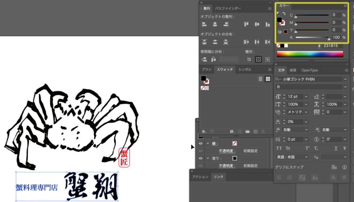Viewport: 354px width, 202px height.
Task: Select align to selection icon
Action: tap(258, 59)
